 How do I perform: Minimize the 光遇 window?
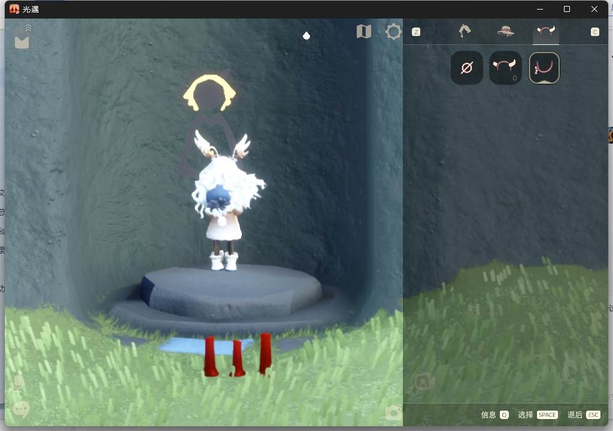click(540, 9)
